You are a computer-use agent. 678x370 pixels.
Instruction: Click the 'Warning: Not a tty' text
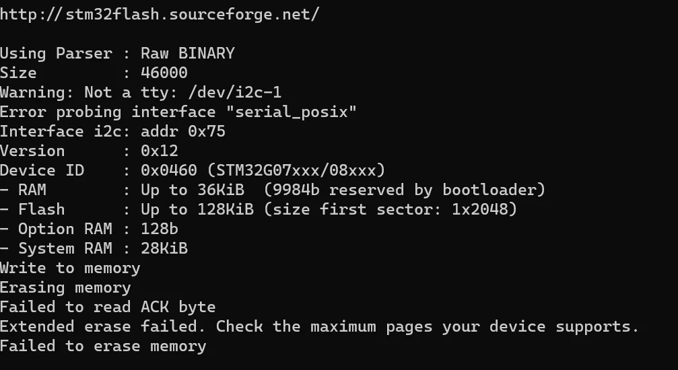(89, 92)
